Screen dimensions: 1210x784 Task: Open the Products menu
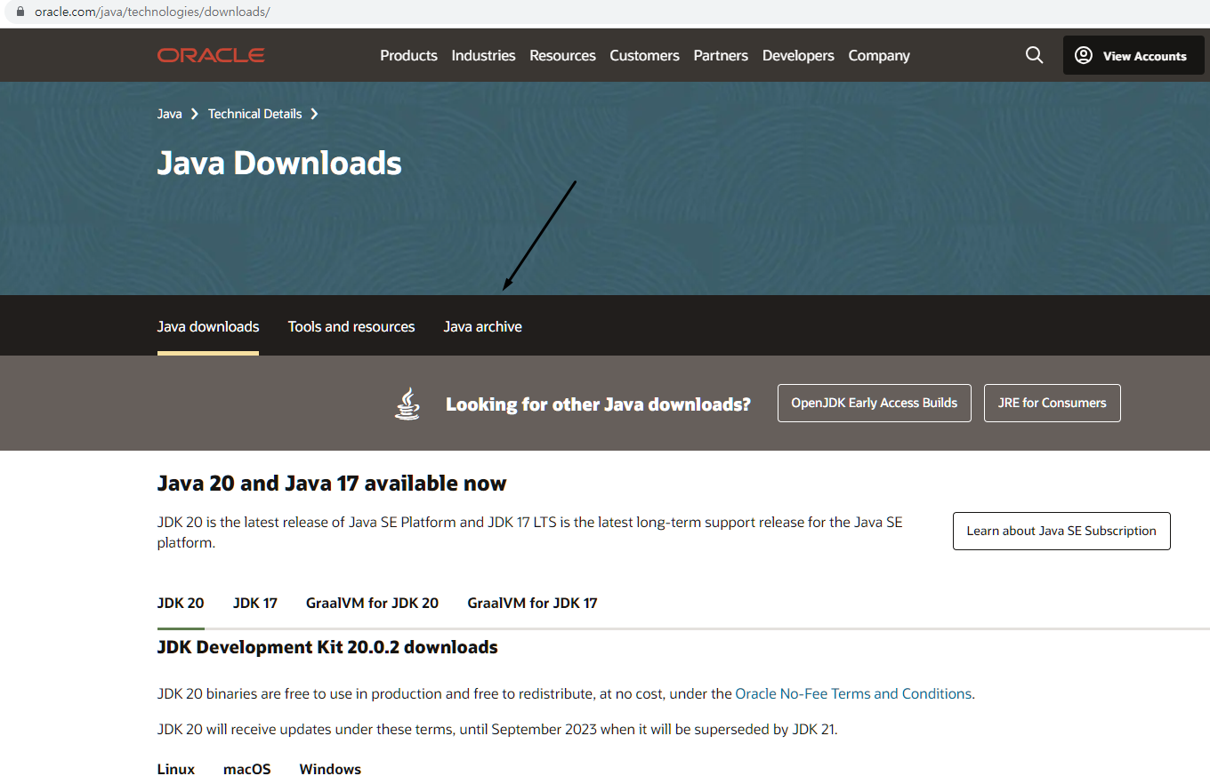[x=408, y=55]
